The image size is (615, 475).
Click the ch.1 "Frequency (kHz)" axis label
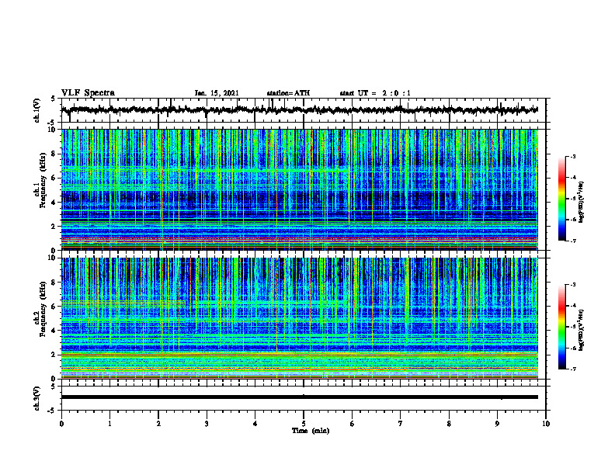(42, 180)
